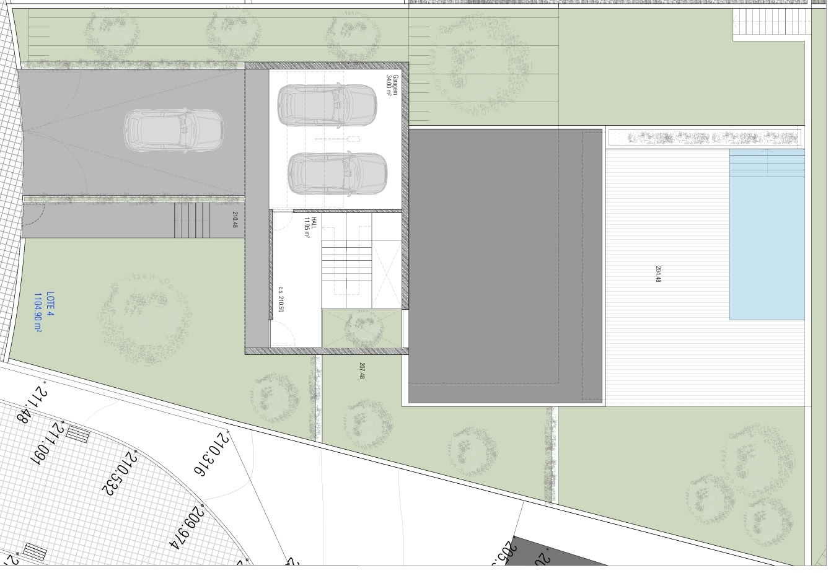Click the dark grey roof slab
Screen dimensions: 831x573
(506, 266)
